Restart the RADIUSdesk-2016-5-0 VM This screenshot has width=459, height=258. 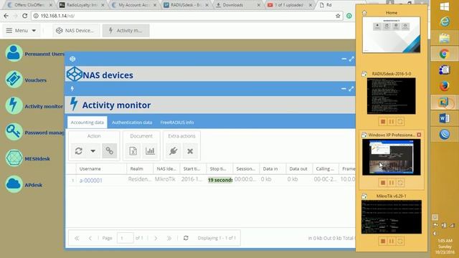coord(400,122)
